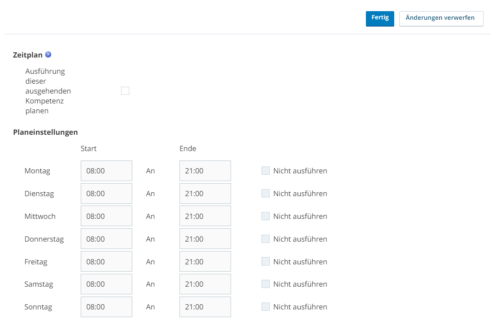Edit the Mittwoch end time field
The height and width of the screenshot is (330, 496).
point(205,216)
